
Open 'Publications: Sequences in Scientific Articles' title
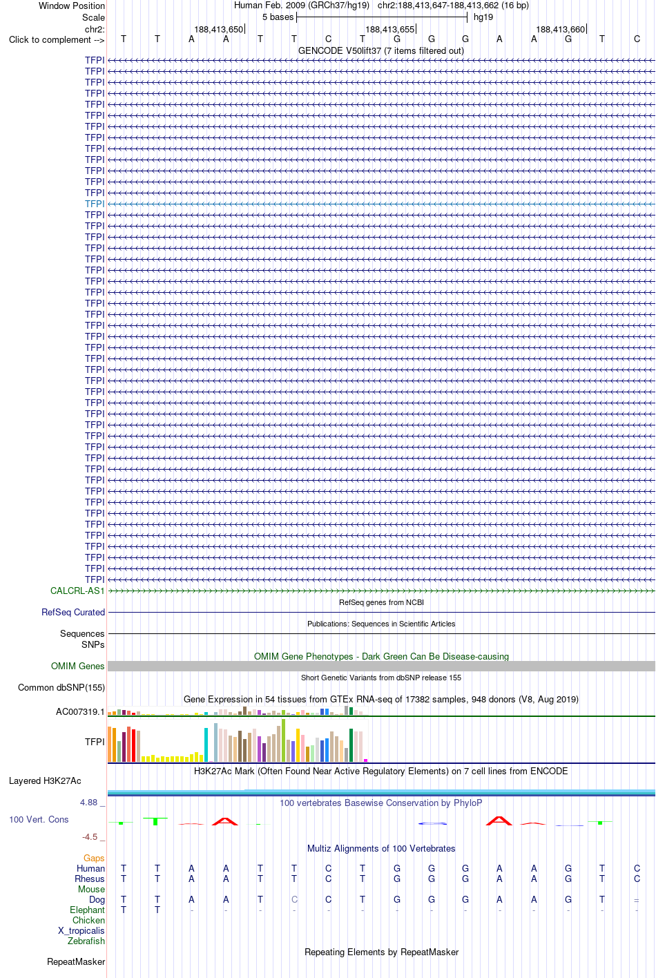pos(381,624)
